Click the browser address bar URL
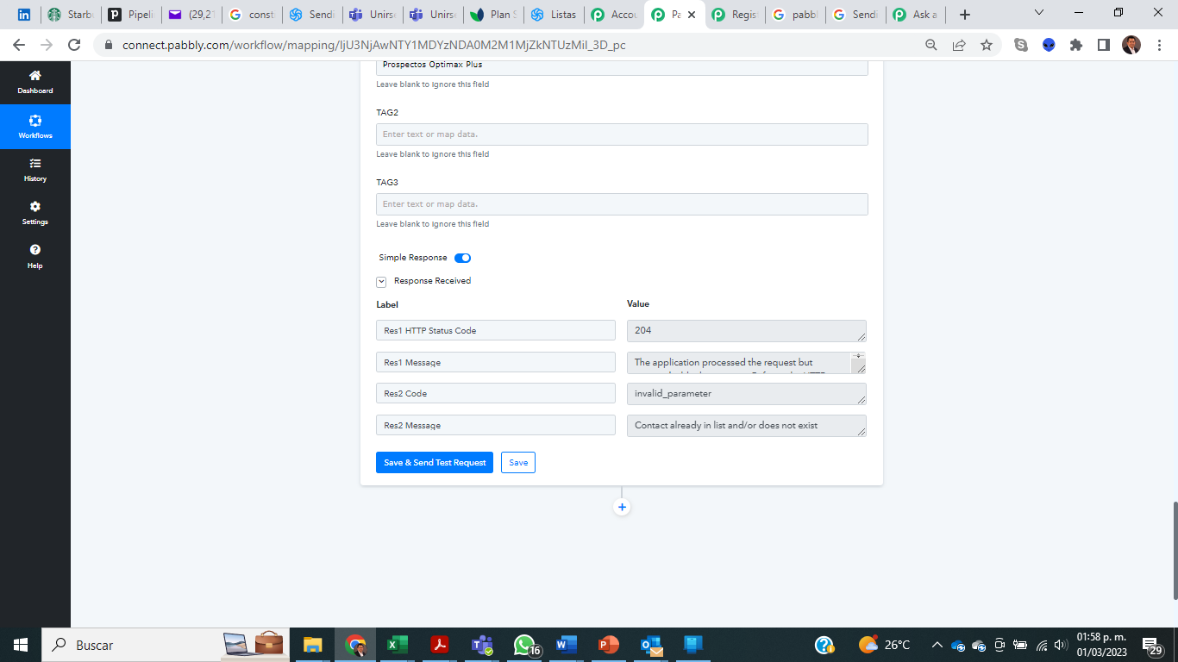 click(x=374, y=45)
